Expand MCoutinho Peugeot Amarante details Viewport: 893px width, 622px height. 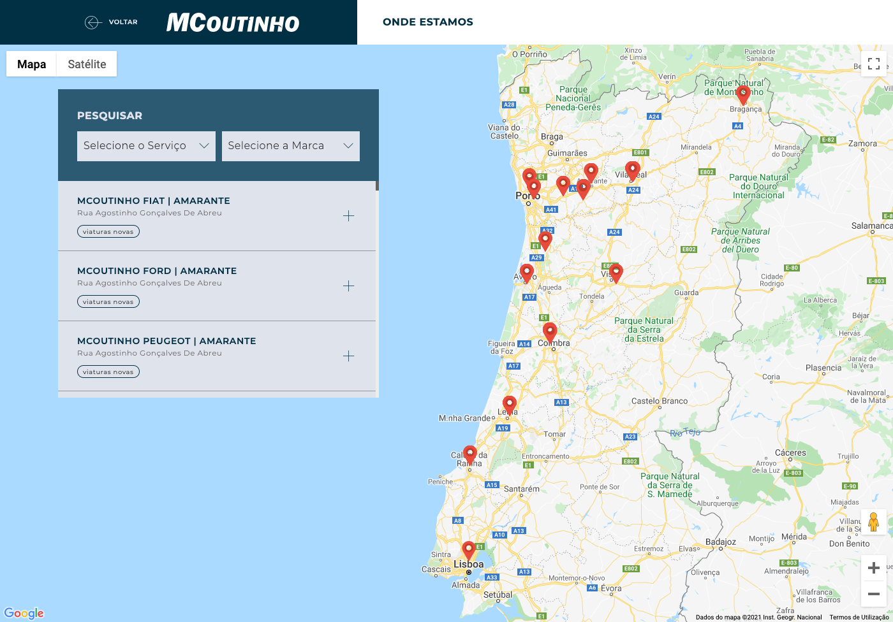tap(348, 356)
